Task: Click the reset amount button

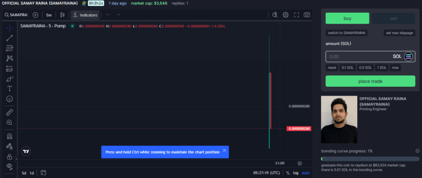Action: point(332,68)
